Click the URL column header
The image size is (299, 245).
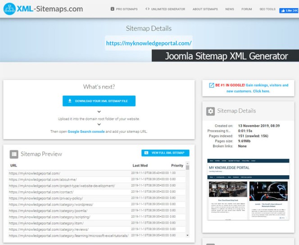14,165
